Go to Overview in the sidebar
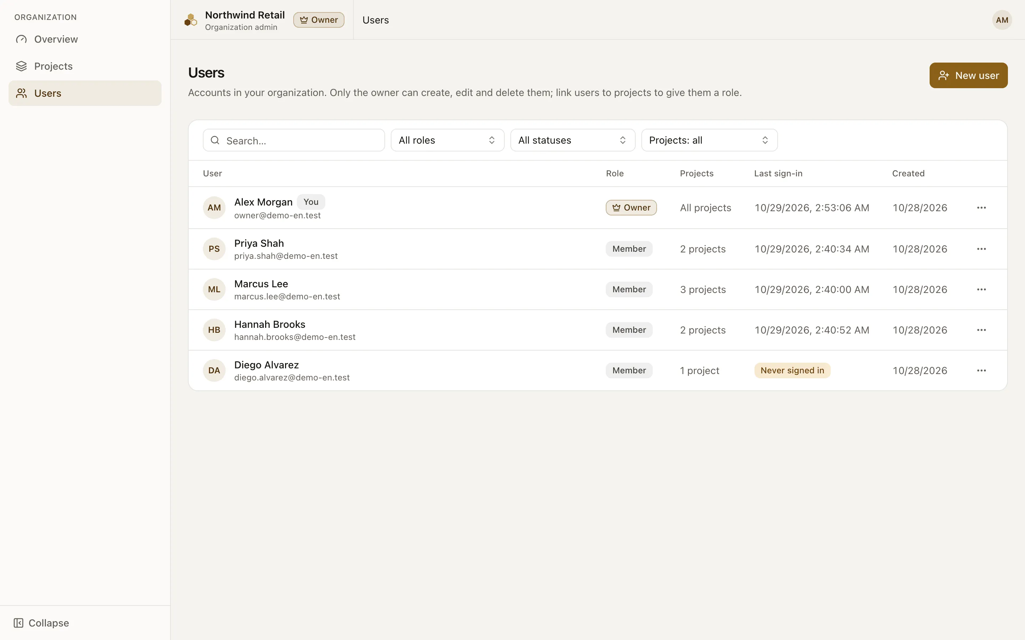Viewport: 1025px width, 640px height. point(85,39)
